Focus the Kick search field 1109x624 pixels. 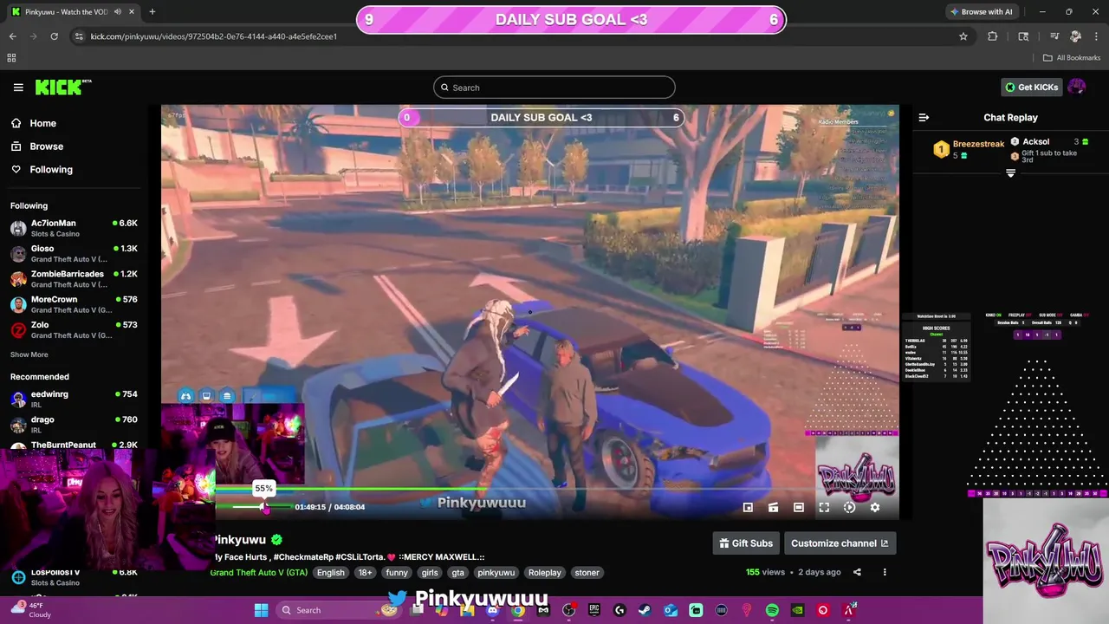(554, 88)
